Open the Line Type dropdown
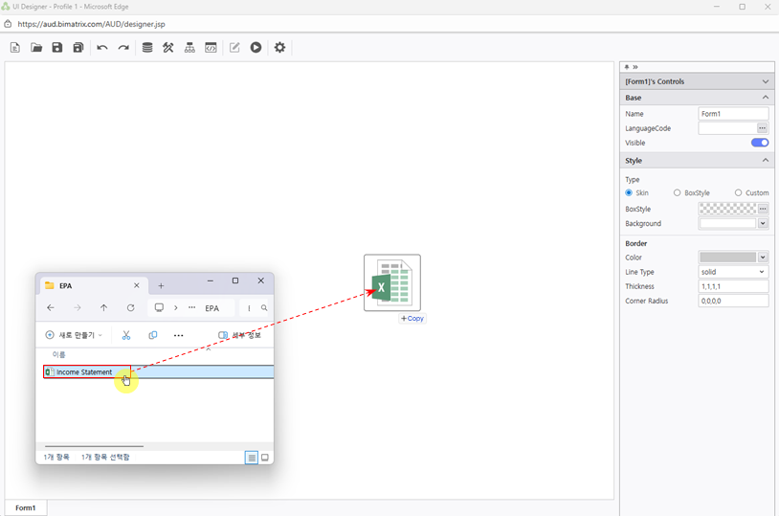The height and width of the screenshot is (516, 779). [x=733, y=272]
